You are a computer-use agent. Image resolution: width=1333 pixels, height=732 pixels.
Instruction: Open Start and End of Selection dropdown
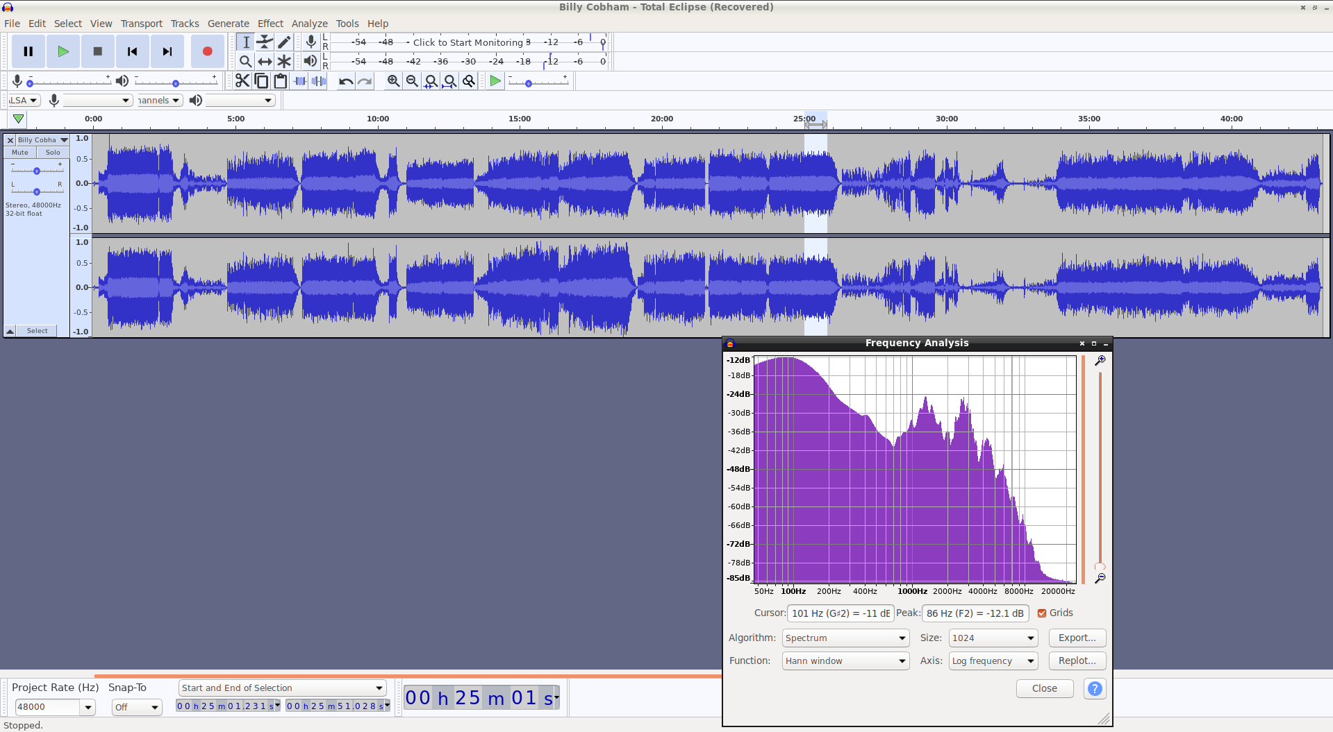click(282, 688)
